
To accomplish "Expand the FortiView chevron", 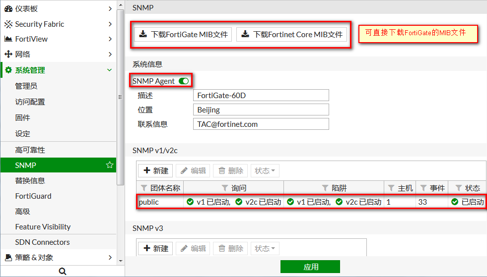I will click(110, 39).
